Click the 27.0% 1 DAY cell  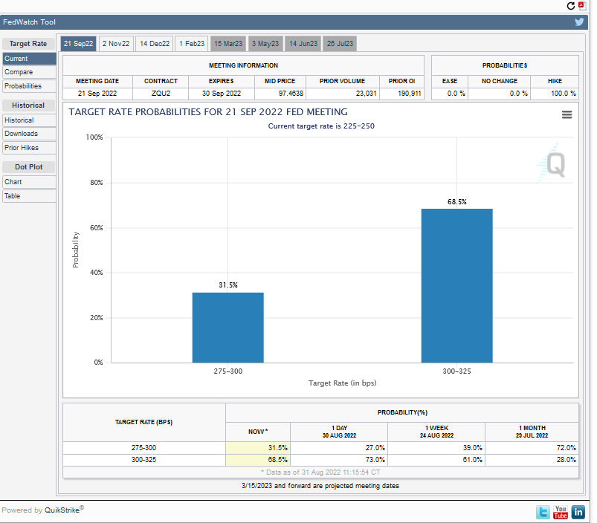[339, 448]
